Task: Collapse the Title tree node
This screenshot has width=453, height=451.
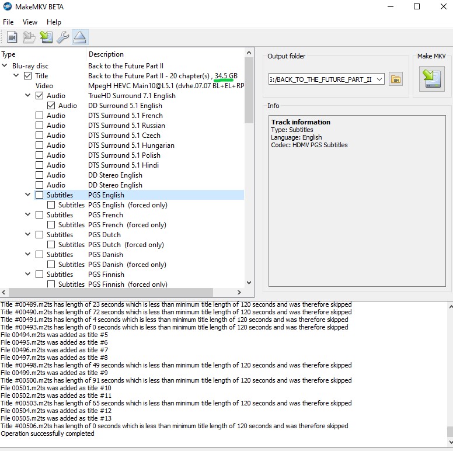Action: click(x=16, y=75)
